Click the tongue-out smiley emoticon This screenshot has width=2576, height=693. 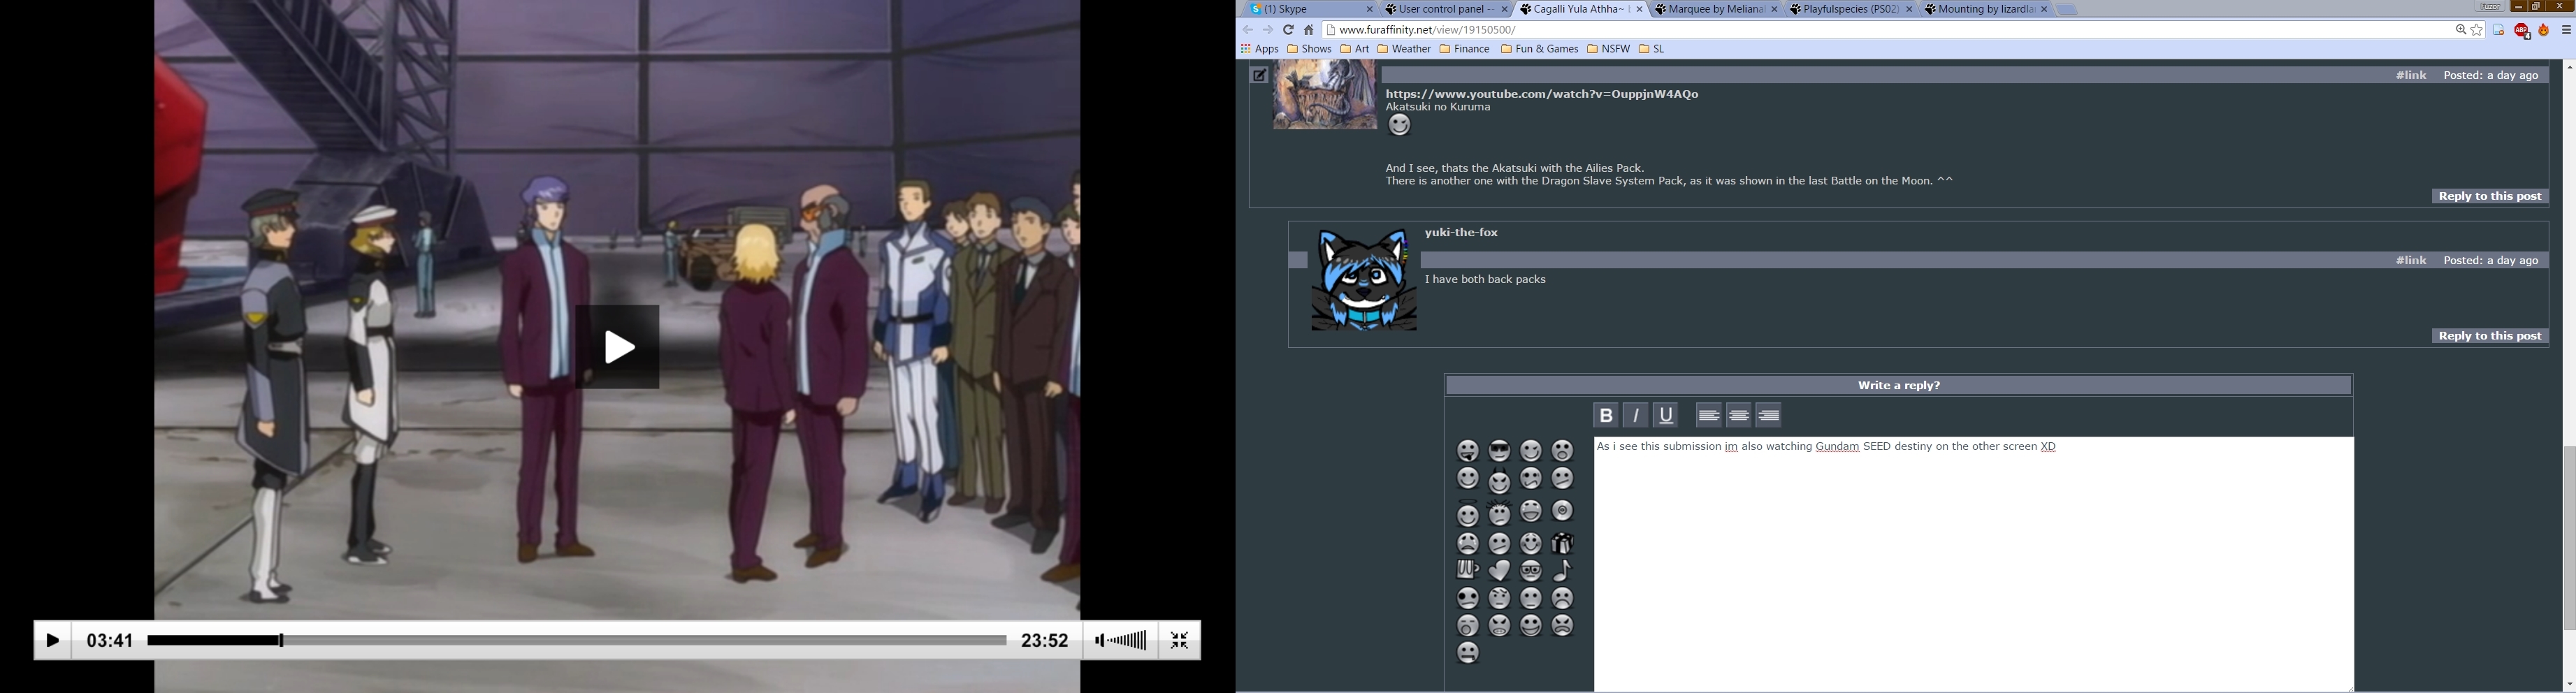point(1468,451)
